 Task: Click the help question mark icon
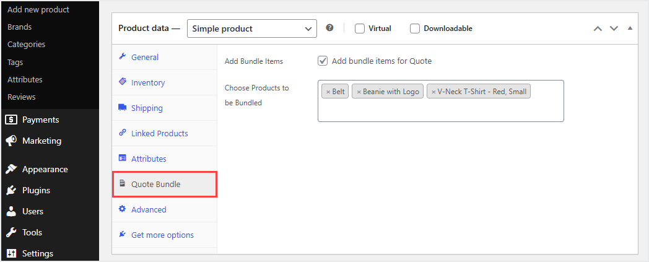tap(330, 28)
